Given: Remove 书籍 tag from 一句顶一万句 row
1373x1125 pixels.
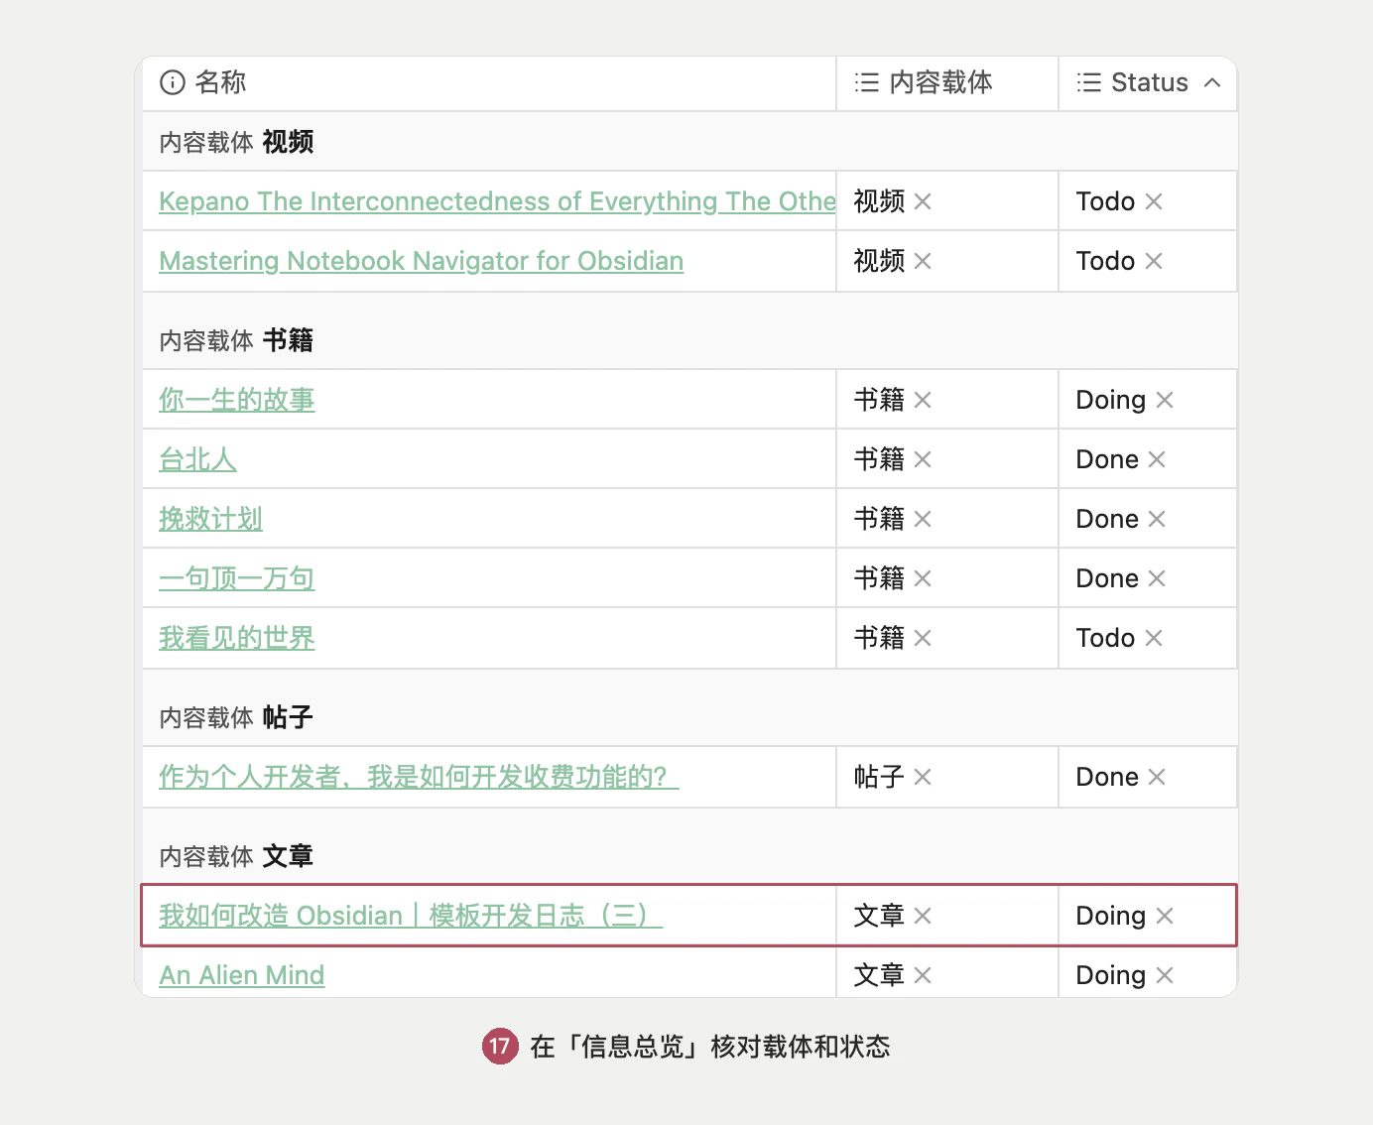Looking at the screenshot, I should click(923, 578).
